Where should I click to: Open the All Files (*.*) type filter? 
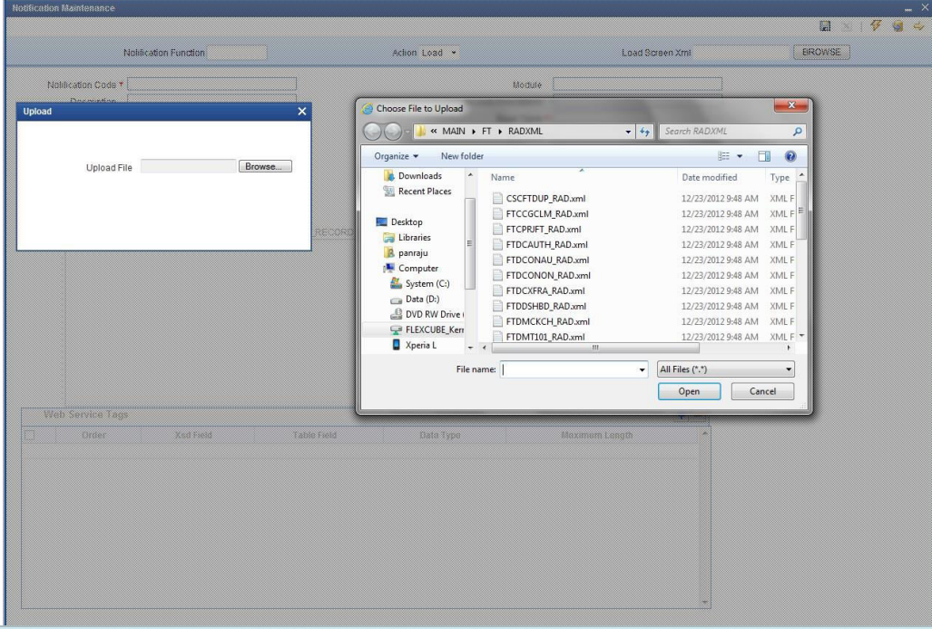tap(725, 369)
